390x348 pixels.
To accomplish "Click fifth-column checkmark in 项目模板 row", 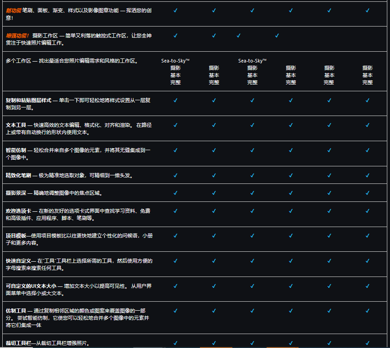I will coord(329,236).
